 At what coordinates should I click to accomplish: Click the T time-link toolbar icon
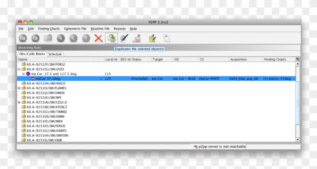point(86,38)
